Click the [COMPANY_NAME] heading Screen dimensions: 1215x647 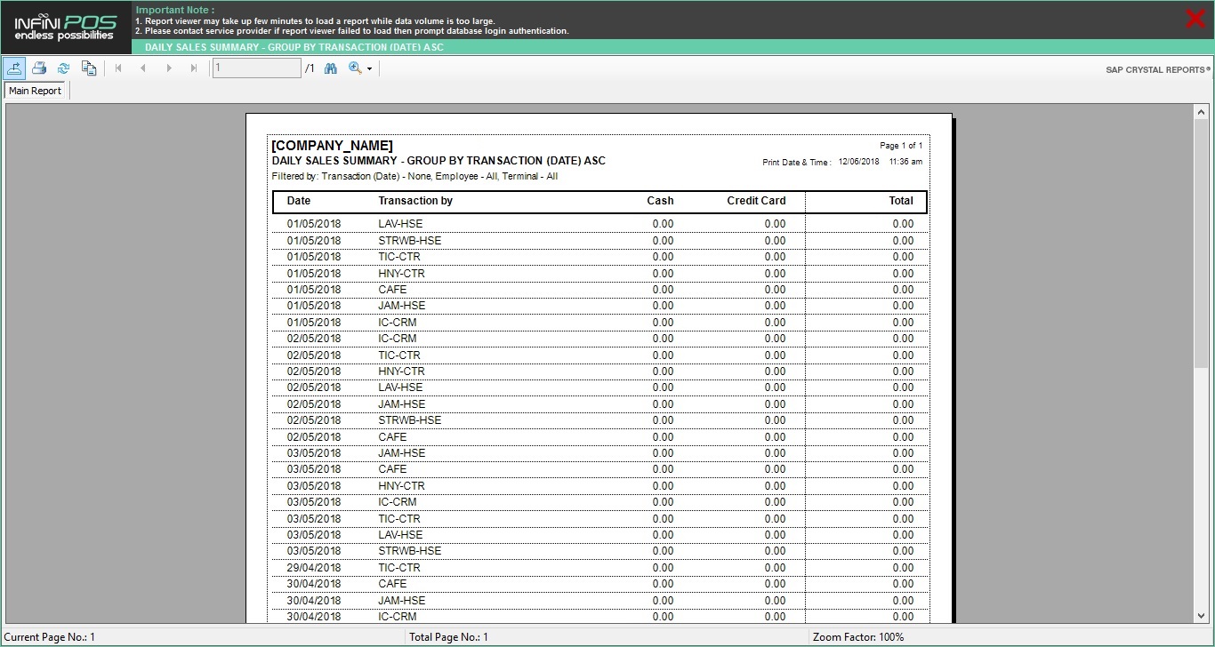pos(332,146)
